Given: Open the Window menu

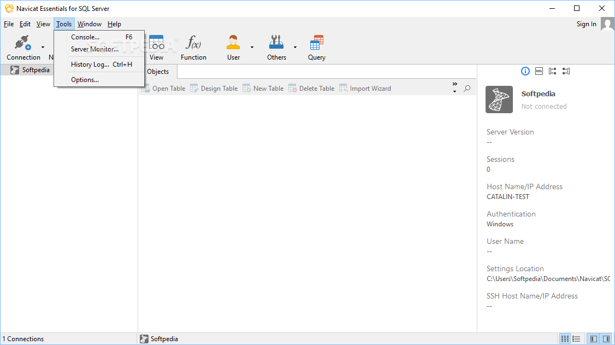Looking at the screenshot, I should coord(90,24).
